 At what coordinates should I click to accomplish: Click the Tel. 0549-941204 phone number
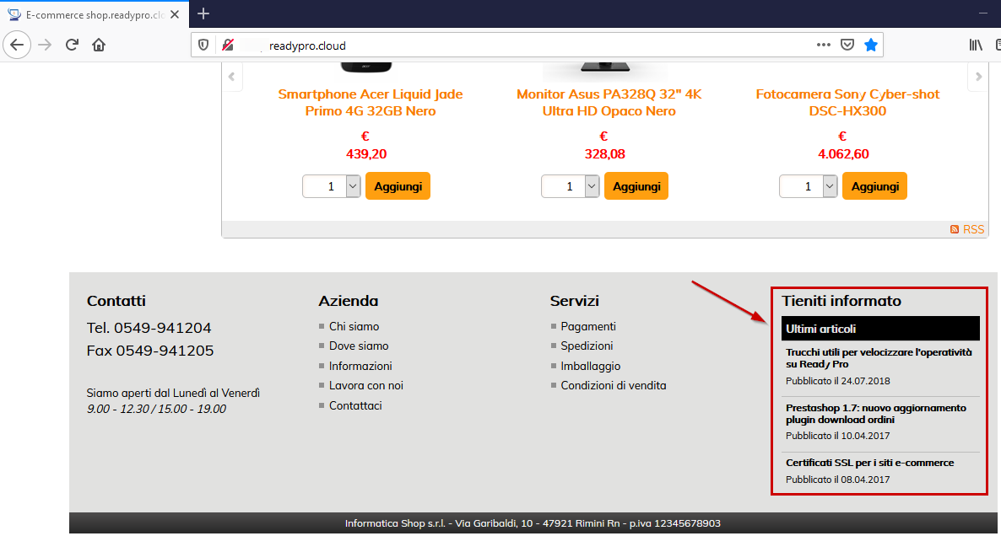(149, 328)
